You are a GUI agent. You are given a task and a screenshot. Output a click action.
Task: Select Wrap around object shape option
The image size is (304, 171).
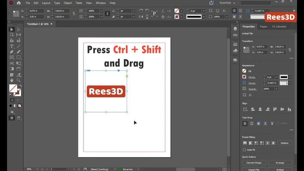click(258, 123)
